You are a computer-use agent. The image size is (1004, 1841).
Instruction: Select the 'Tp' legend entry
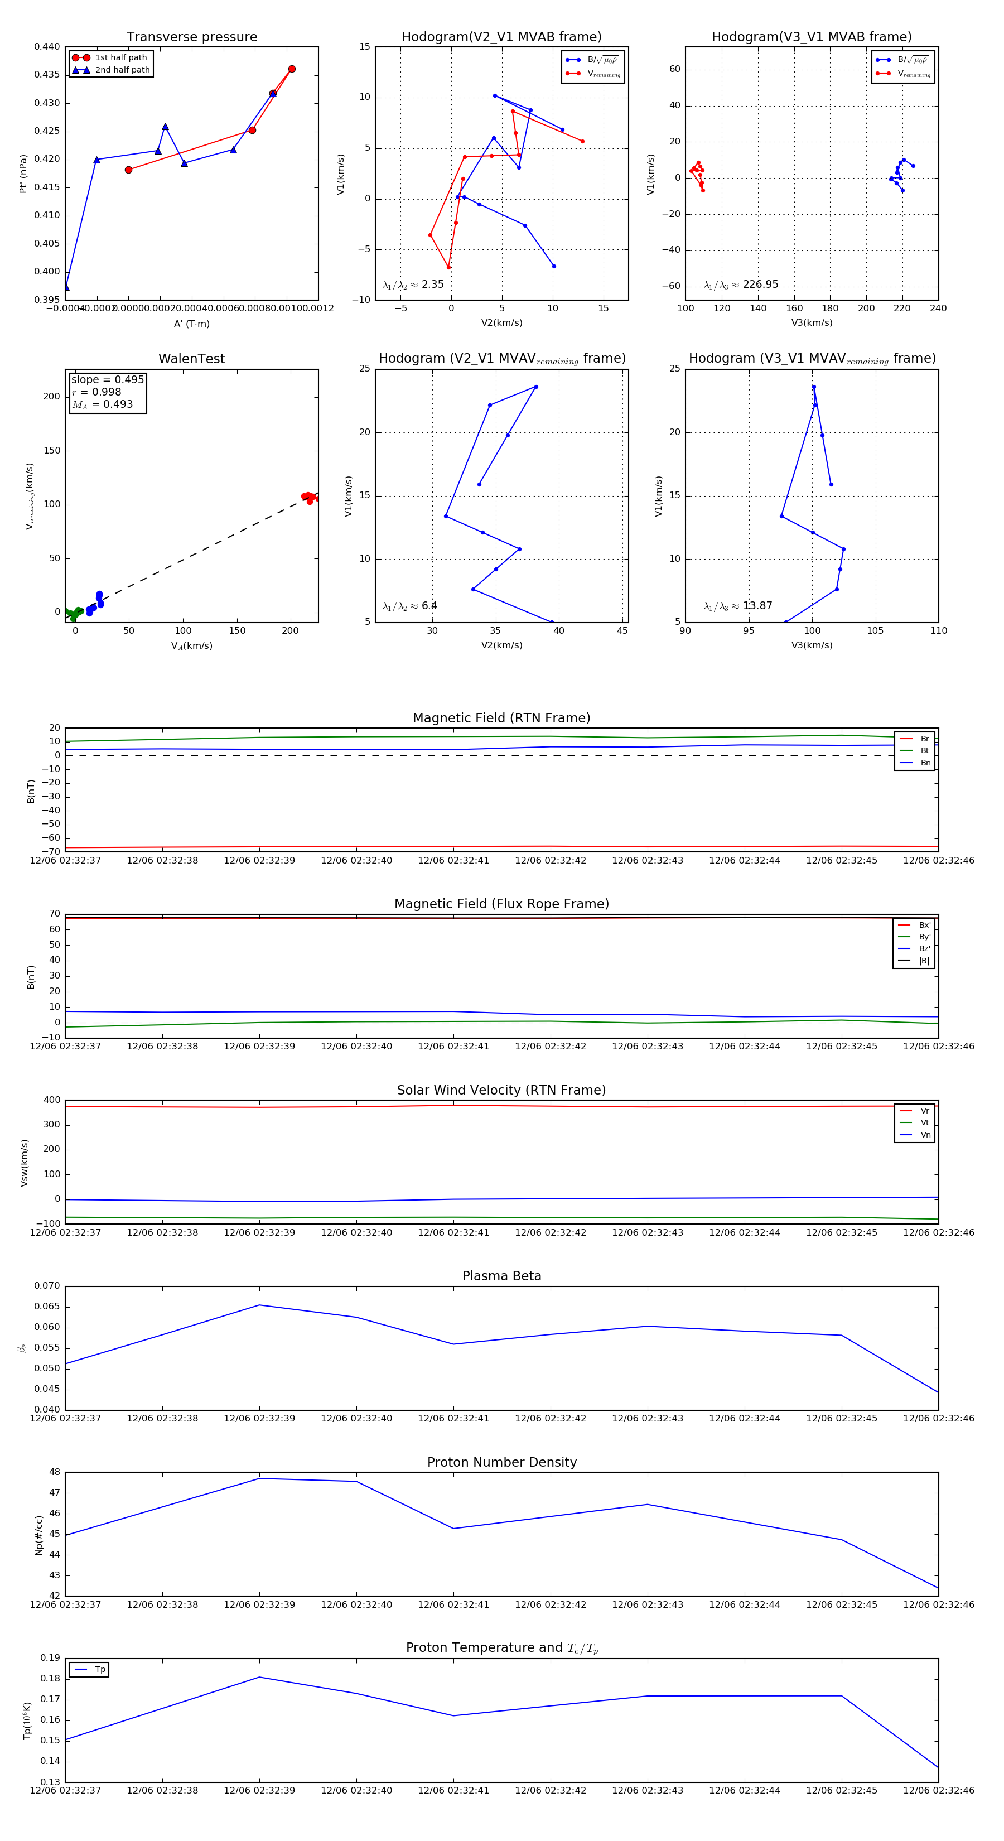89,1670
